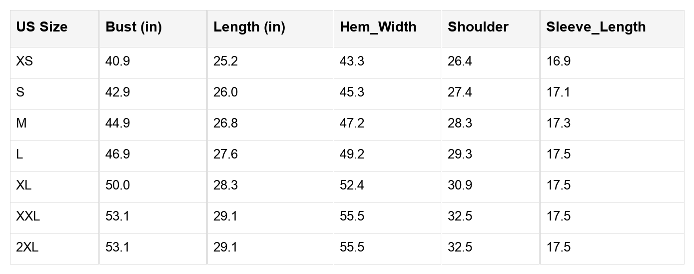Click the Length (in) header cell
The image size is (694, 274).
click(x=249, y=27)
